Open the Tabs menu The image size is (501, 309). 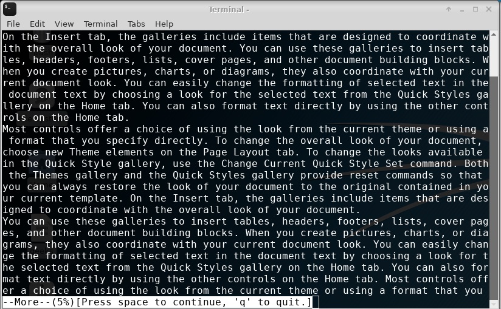tap(136, 24)
